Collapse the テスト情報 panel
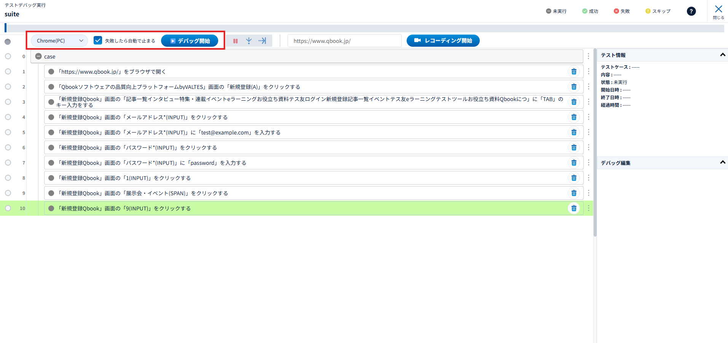This screenshot has width=728, height=343. coord(722,55)
